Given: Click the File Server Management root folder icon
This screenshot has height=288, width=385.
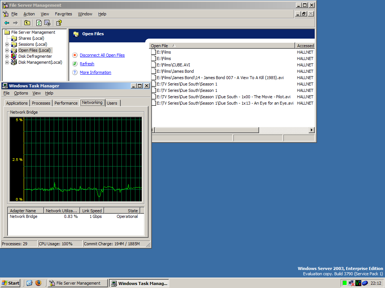Looking at the screenshot, I should [7, 32].
